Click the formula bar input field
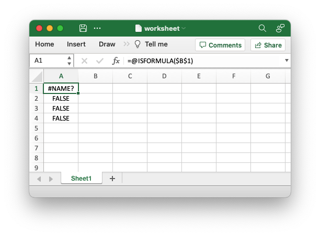The image size is (320, 236). coord(204,61)
